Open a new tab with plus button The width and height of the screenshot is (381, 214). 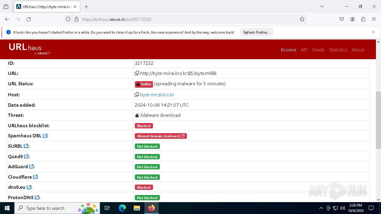pos(86,7)
